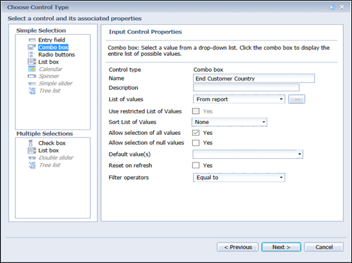352x263 pixels.
Task: Select the Calendar label
Action: point(50,69)
